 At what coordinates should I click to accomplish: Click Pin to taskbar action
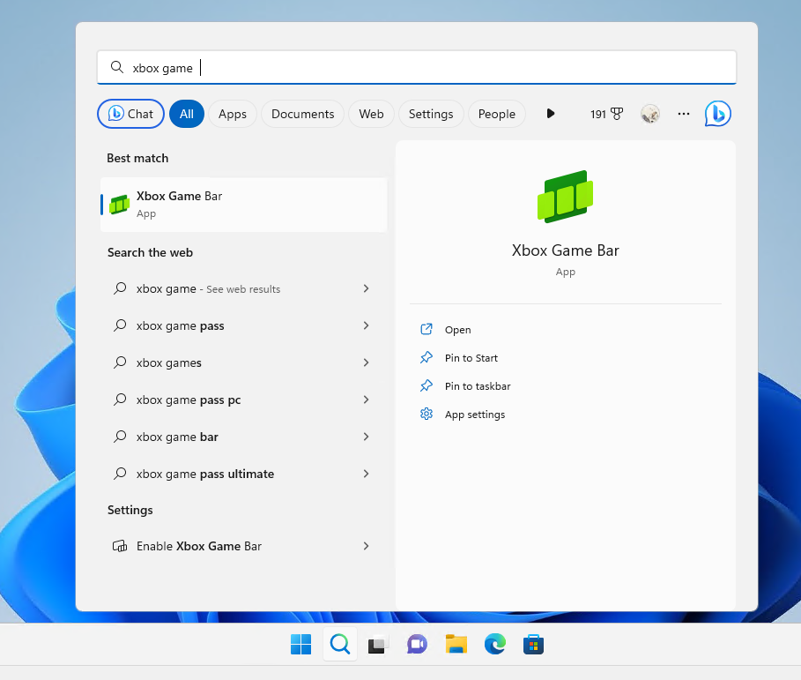(465, 386)
